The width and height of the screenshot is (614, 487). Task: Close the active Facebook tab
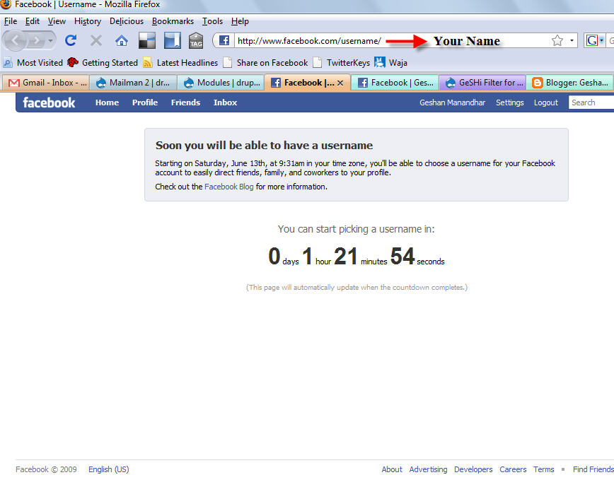click(340, 83)
